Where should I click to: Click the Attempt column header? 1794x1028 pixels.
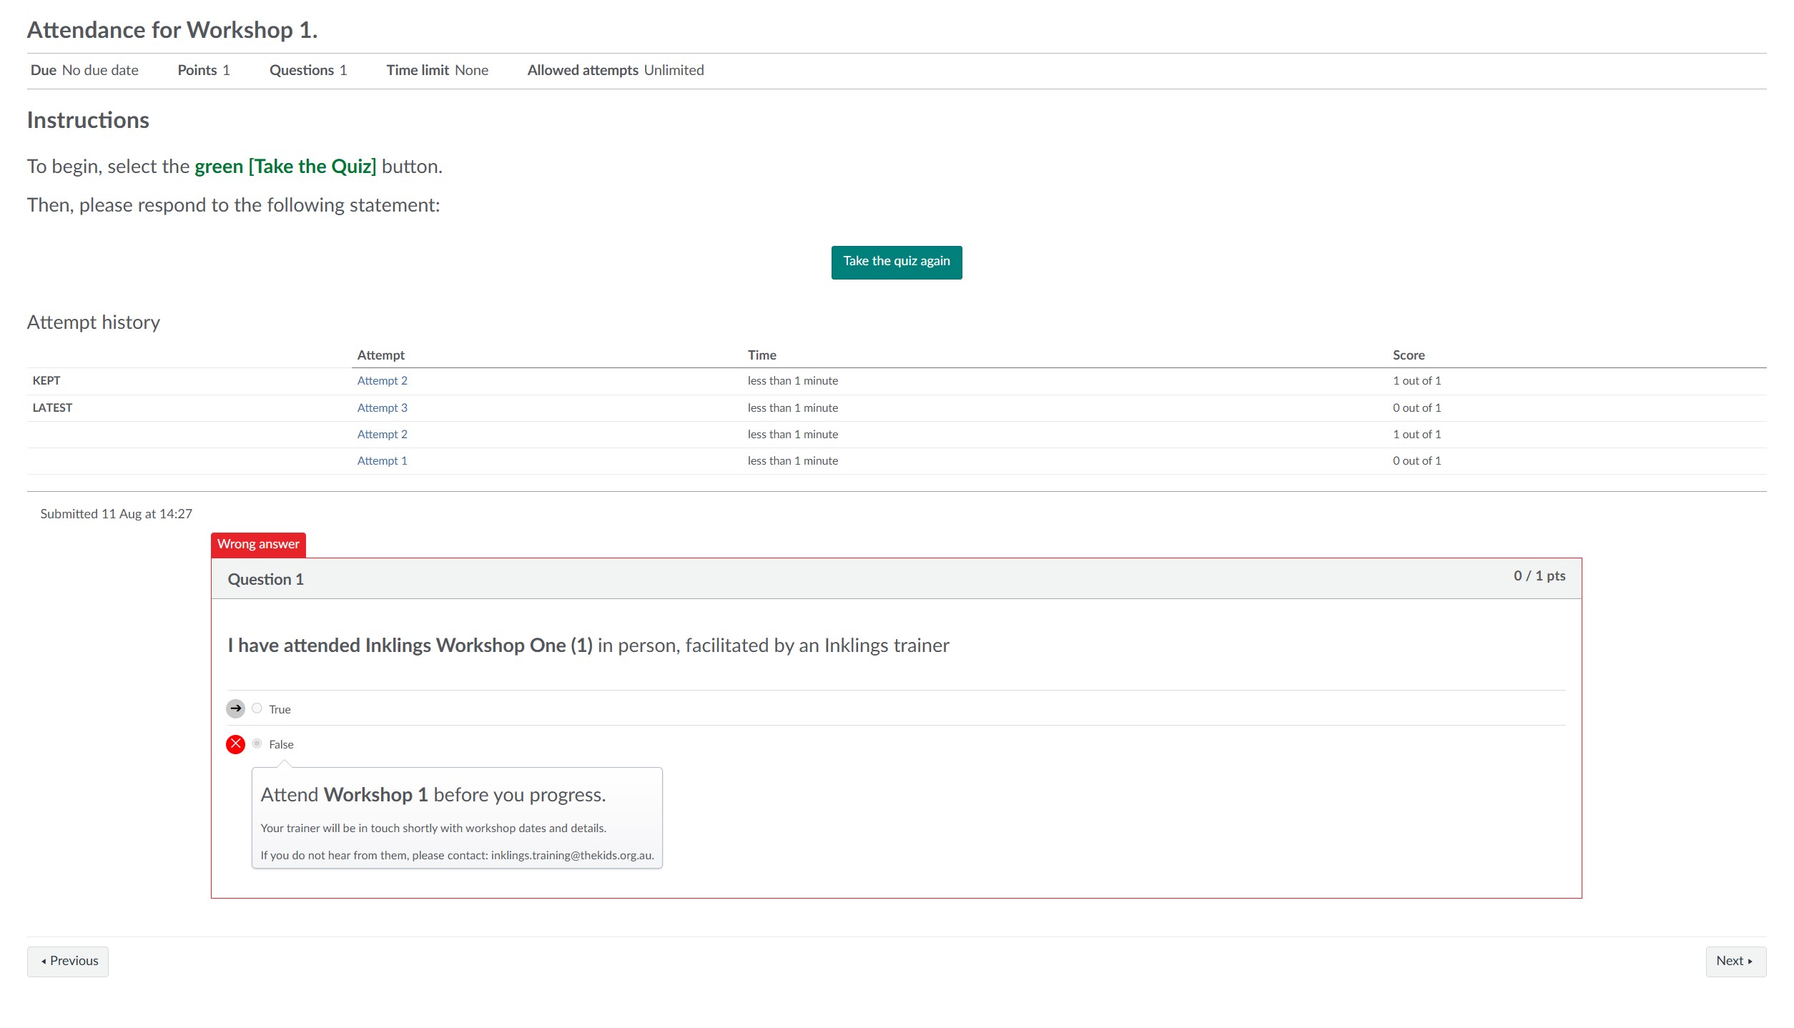coord(380,355)
